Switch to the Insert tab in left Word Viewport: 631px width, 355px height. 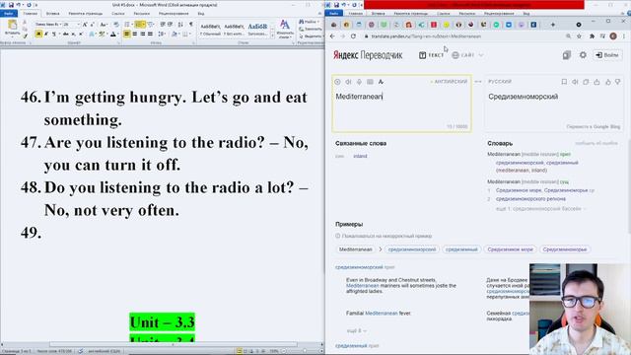(x=52, y=13)
